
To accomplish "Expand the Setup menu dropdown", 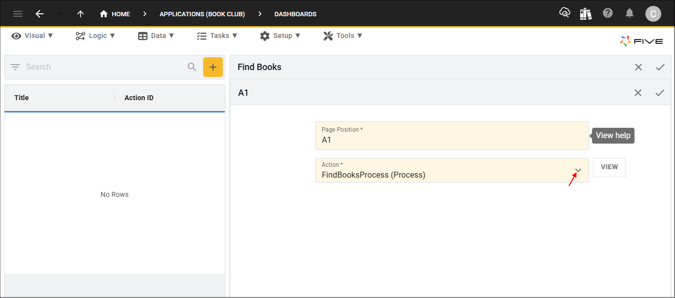I will pos(280,36).
